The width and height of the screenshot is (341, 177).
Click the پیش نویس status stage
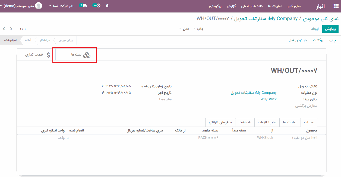click(66, 40)
